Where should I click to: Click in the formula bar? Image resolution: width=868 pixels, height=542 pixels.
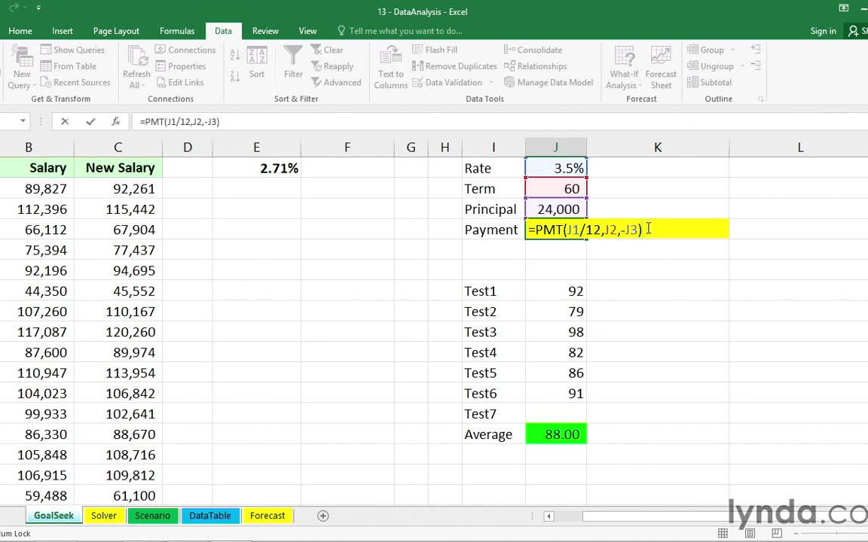pyautogui.click(x=498, y=122)
